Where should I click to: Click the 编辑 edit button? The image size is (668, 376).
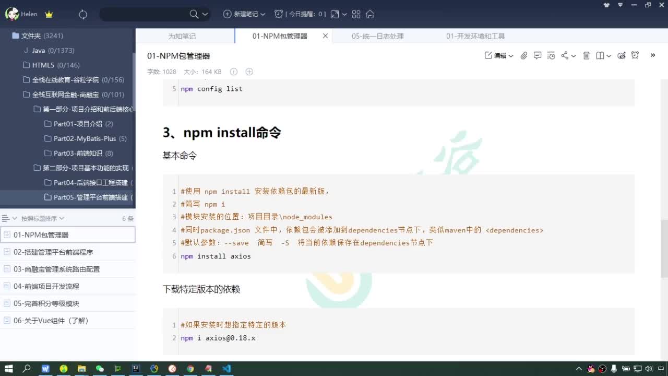496,55
